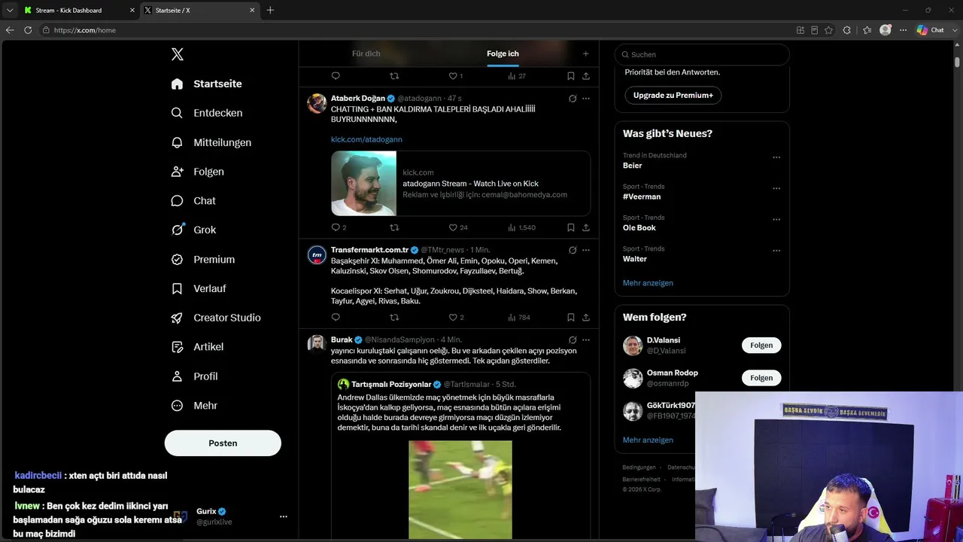This screenshot has width=963, height=542.
Task: Show more follow suggestions via Mehr anzeigen
Action: tap(648, 440)
